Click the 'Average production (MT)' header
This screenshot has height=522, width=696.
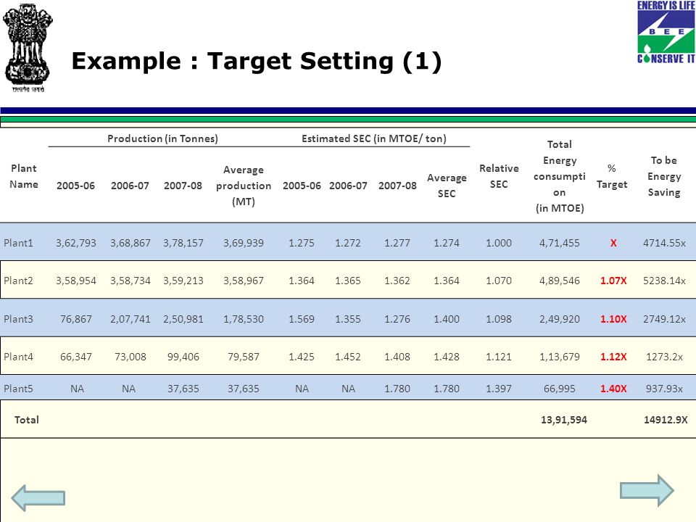244,186
